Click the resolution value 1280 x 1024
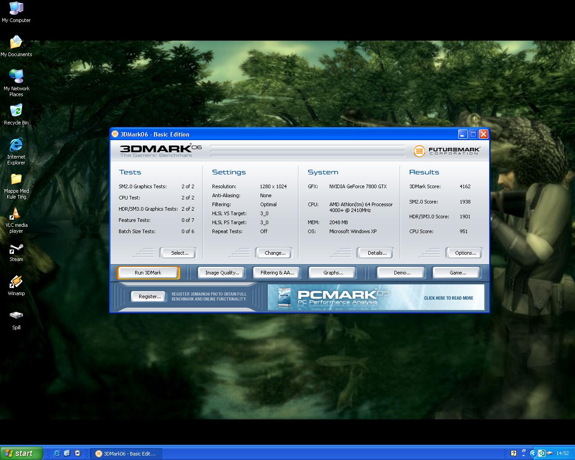575x460 pixels. (273, 186)
